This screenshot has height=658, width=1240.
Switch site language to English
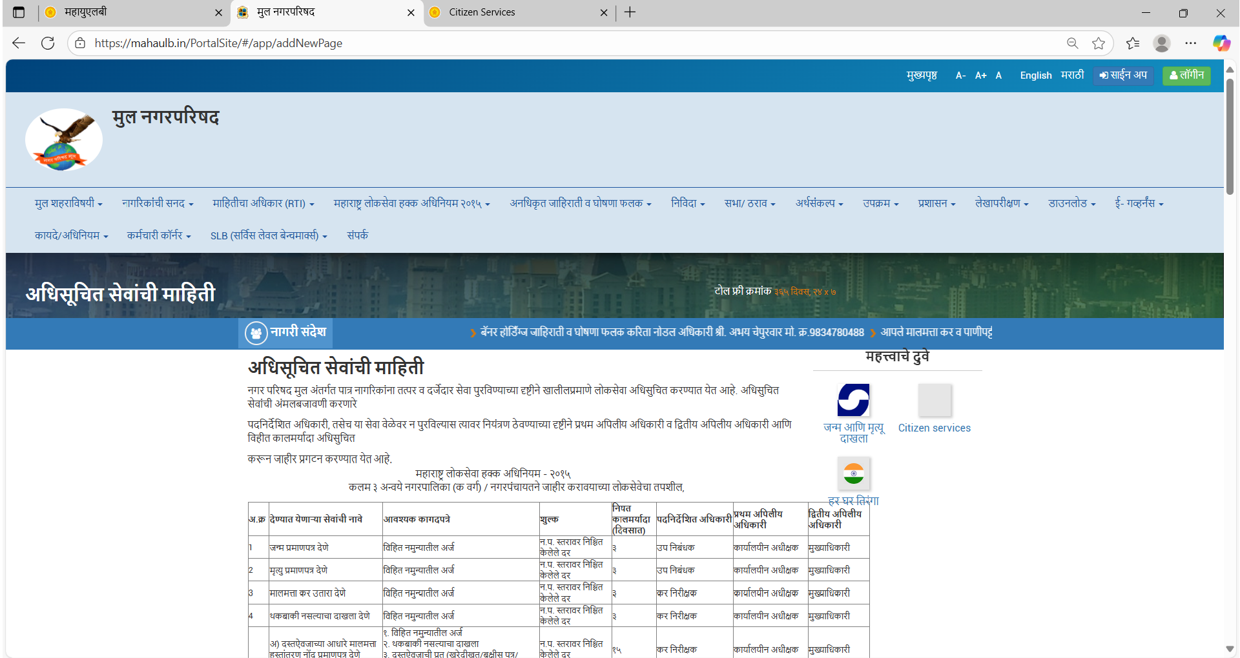pyautogui.click(x=1035, y=75)
